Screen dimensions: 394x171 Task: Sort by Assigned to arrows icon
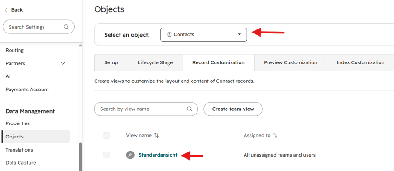point(275,136)
